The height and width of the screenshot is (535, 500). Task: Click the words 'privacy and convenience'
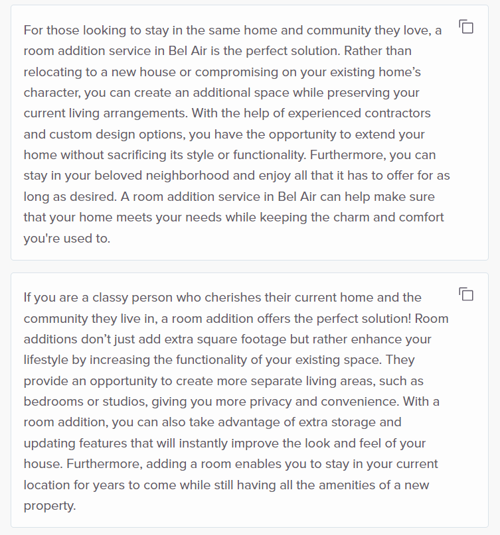coord(350,401)
